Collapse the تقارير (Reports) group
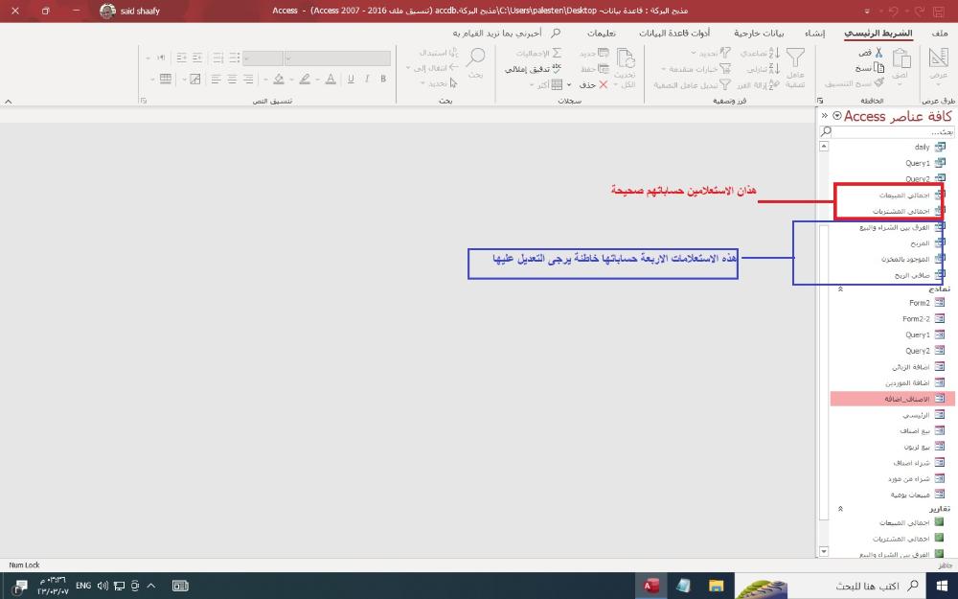Image resolution: width=958 pixels, height=599 pixels. [x=841, y=509]
